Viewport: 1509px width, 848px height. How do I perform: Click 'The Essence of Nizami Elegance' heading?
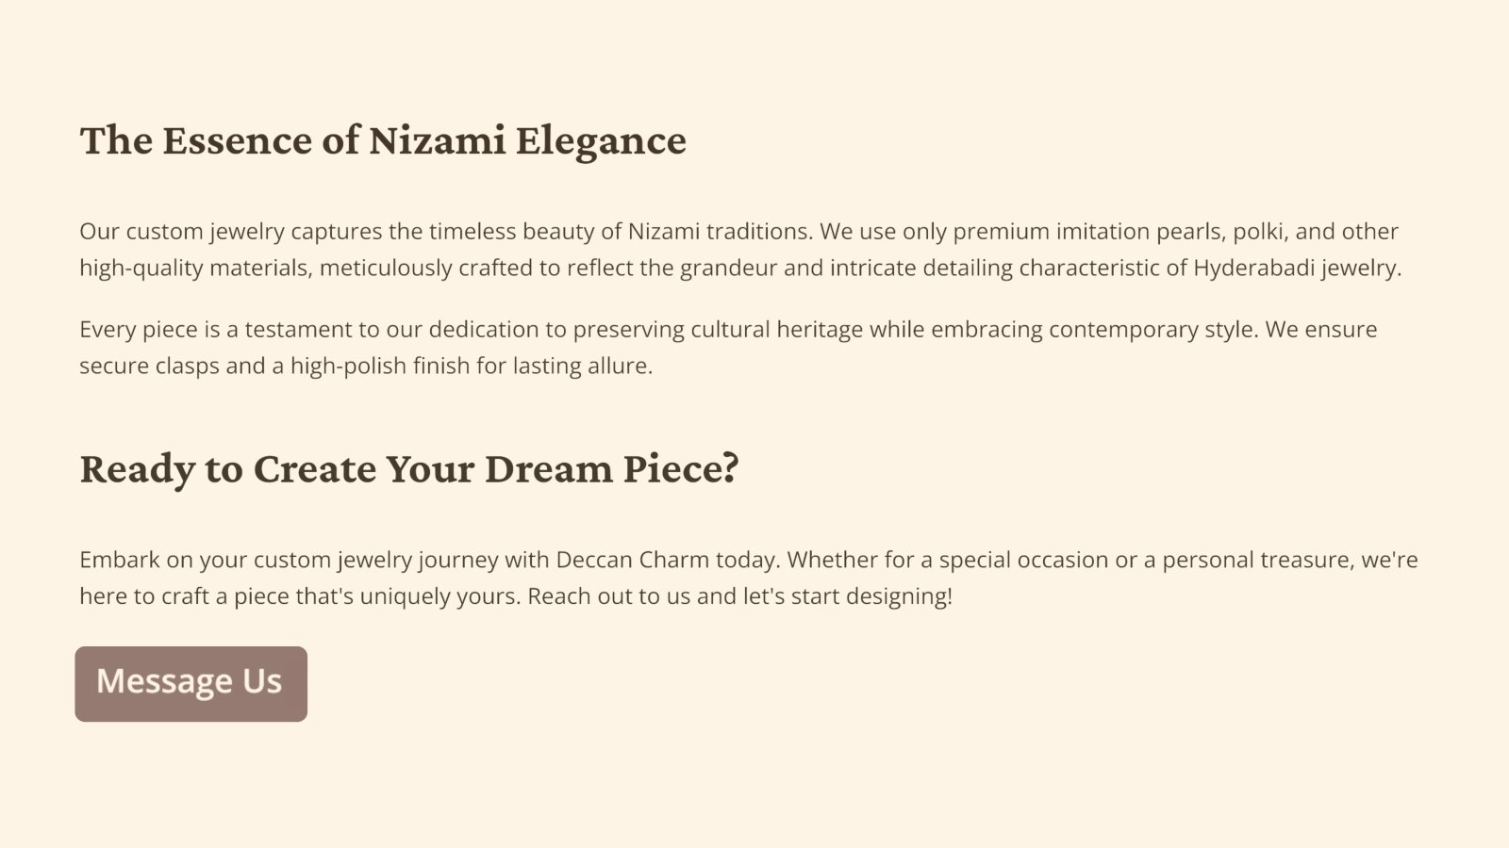(x=383, y=141)
